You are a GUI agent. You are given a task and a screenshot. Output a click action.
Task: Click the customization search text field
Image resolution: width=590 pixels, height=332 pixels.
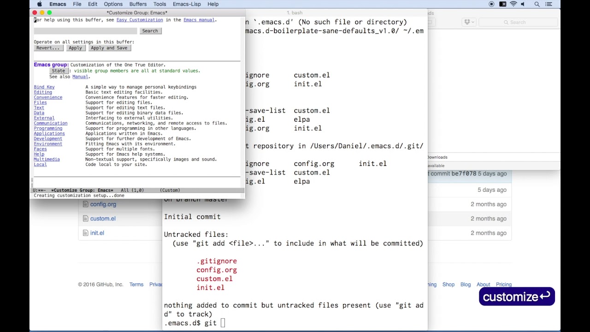85,31
